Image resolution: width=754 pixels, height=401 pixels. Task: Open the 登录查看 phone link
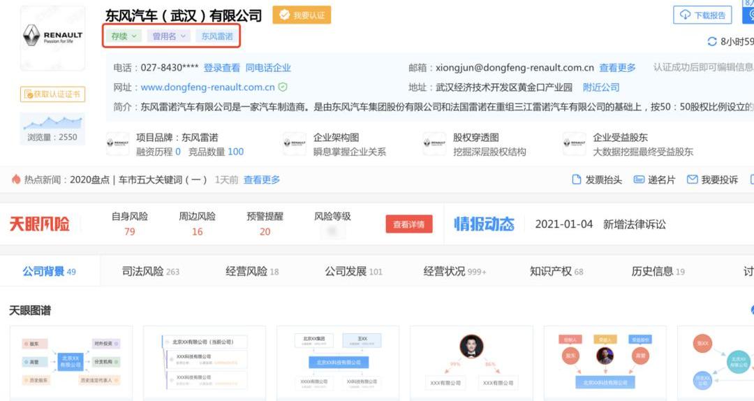tap(221, 68)
